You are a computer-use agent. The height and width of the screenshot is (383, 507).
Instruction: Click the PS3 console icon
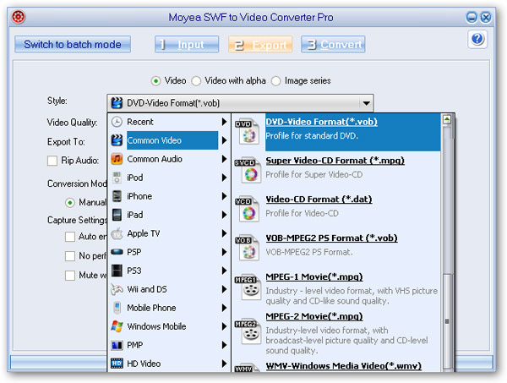[x=117, y=271]
